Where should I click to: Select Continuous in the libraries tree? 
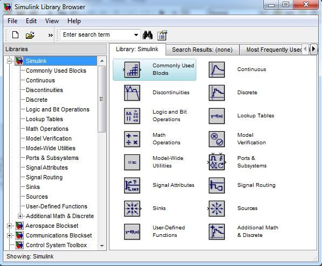click(40, 80)
